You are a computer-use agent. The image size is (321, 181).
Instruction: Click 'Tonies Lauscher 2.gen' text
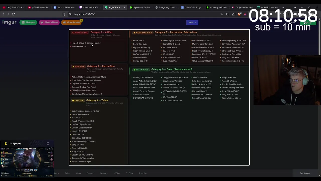coord(82,162)
